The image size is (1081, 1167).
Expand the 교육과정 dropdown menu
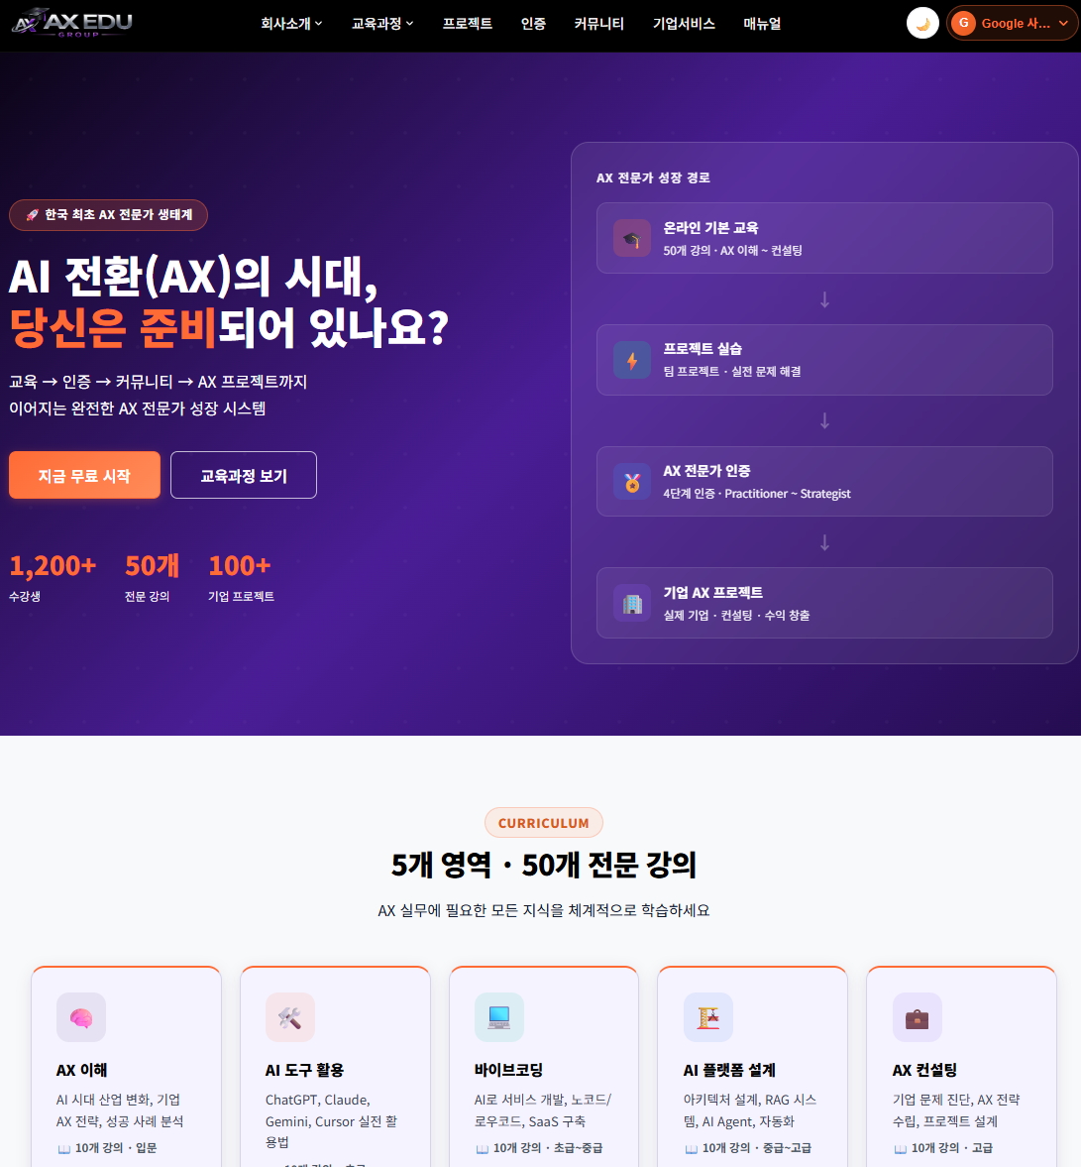point(382,23)
